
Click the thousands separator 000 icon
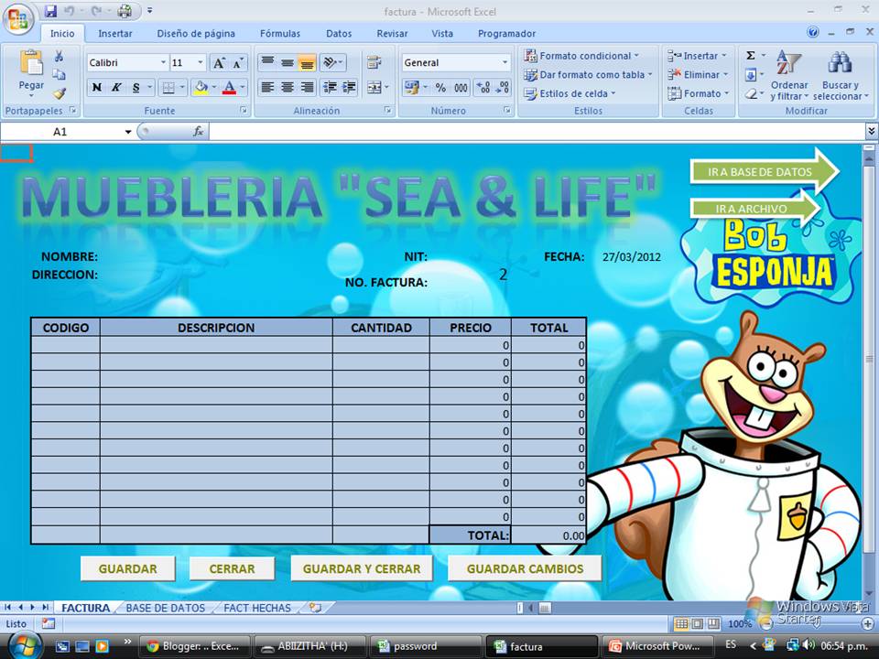point(461,88)
